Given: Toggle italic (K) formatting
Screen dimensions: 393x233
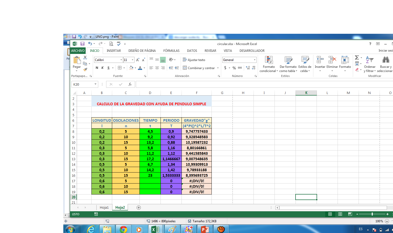Looking at the screenshot, I should [102, 68].
